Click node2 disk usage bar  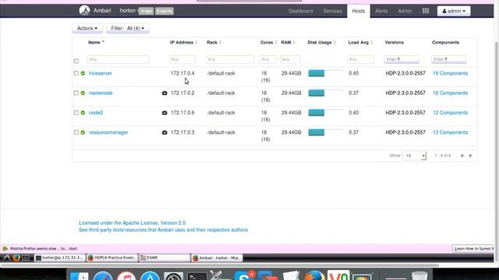pyautogui.click(x=326, y=113)
